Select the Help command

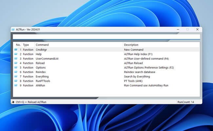pos(39,54)
